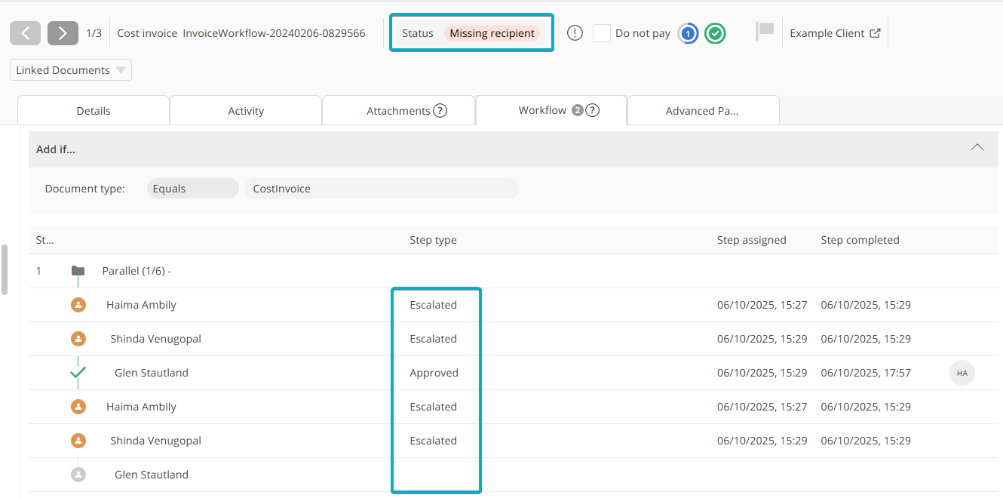Click the CostInvoice value field
Image resolution: width=1003 pixels, height=498 pixels.
click(381, 189)
